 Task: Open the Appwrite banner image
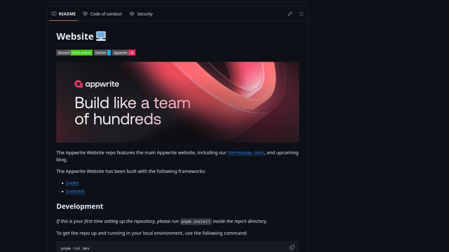tap(177, 102)
